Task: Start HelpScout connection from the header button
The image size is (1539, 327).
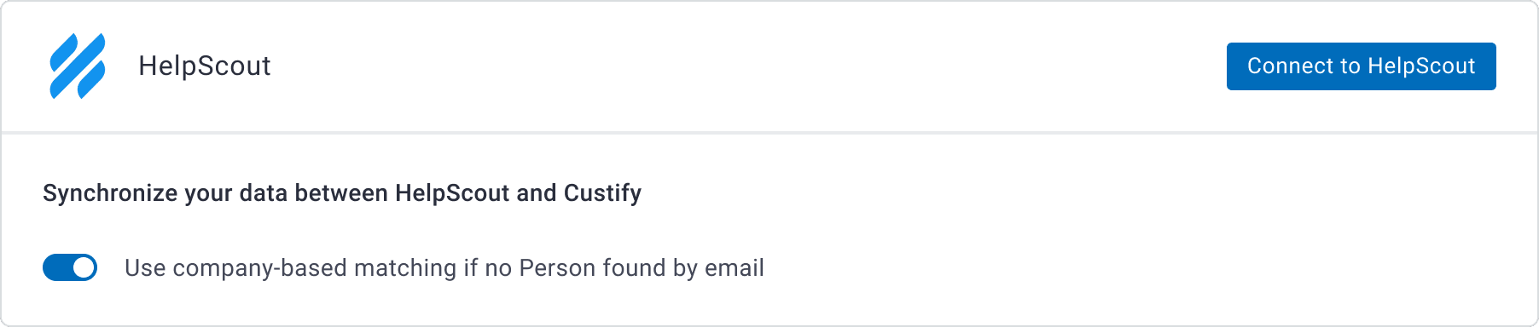Action: tap(1361, 66)
